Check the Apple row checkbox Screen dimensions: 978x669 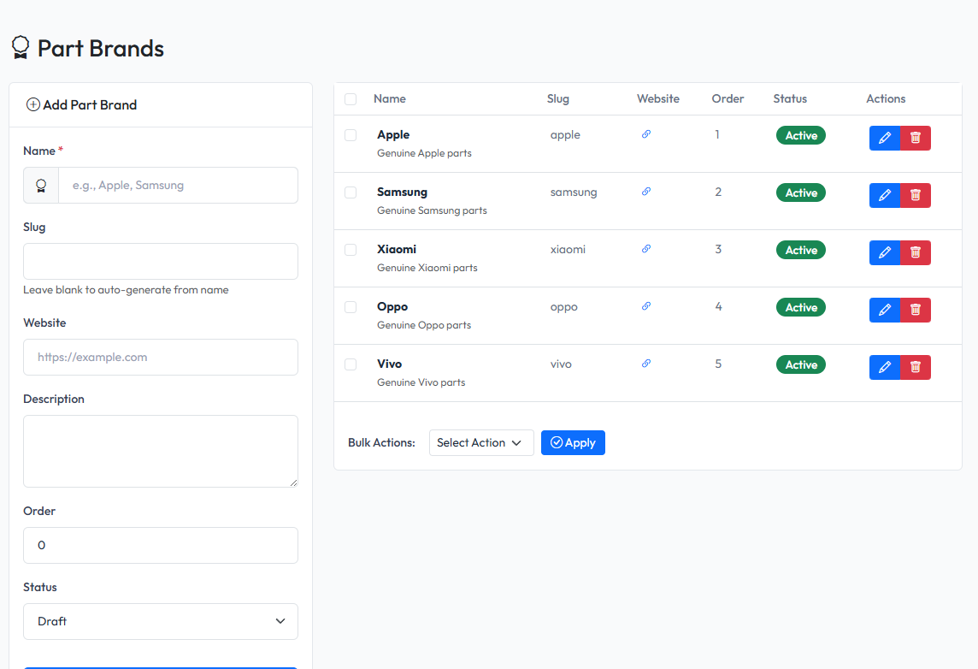[x=351, y=135]
